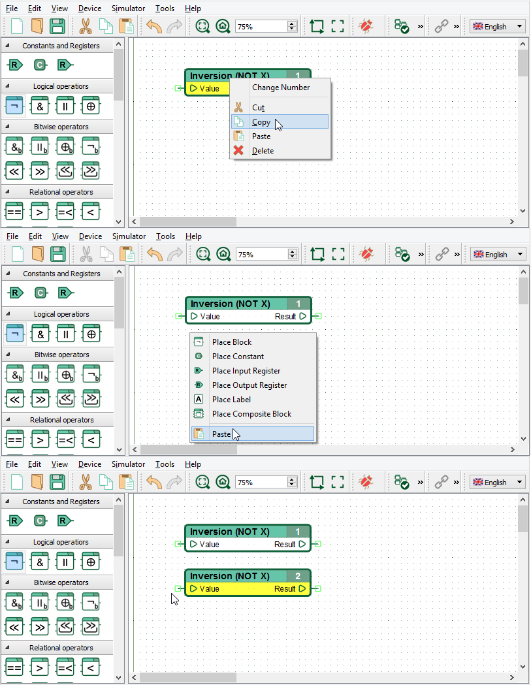The image size is (531, 685).
Task: Click Result output port of block 2
Action: 317,589
